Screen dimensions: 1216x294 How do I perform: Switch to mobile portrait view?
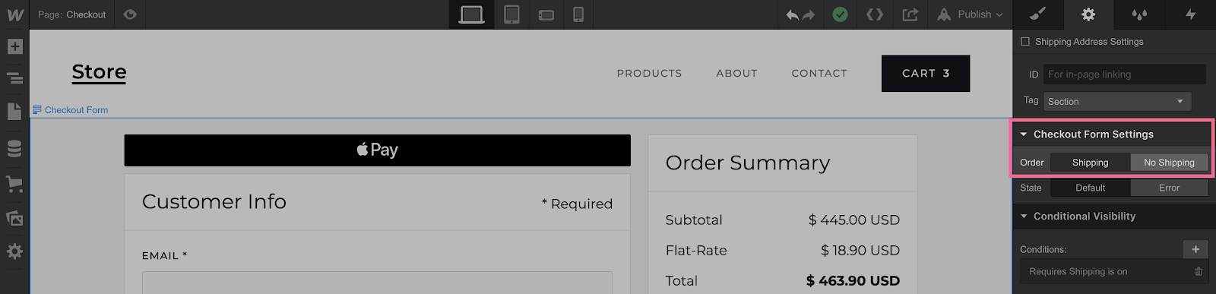578,14
